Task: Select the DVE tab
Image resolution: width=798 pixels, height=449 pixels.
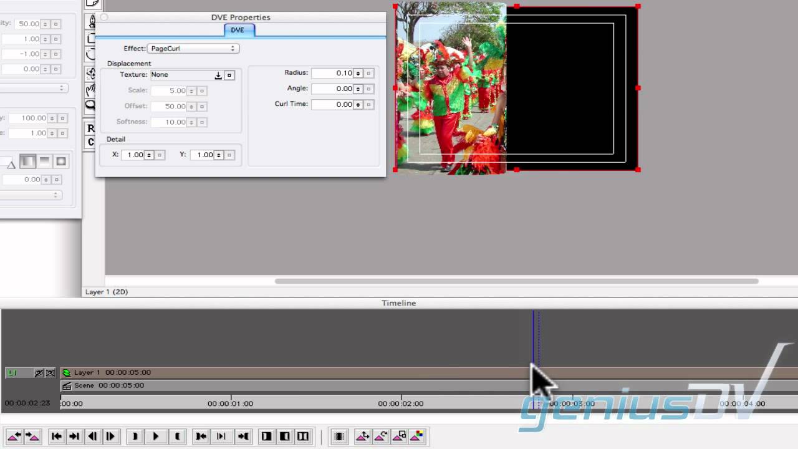Action: point(238,30)
